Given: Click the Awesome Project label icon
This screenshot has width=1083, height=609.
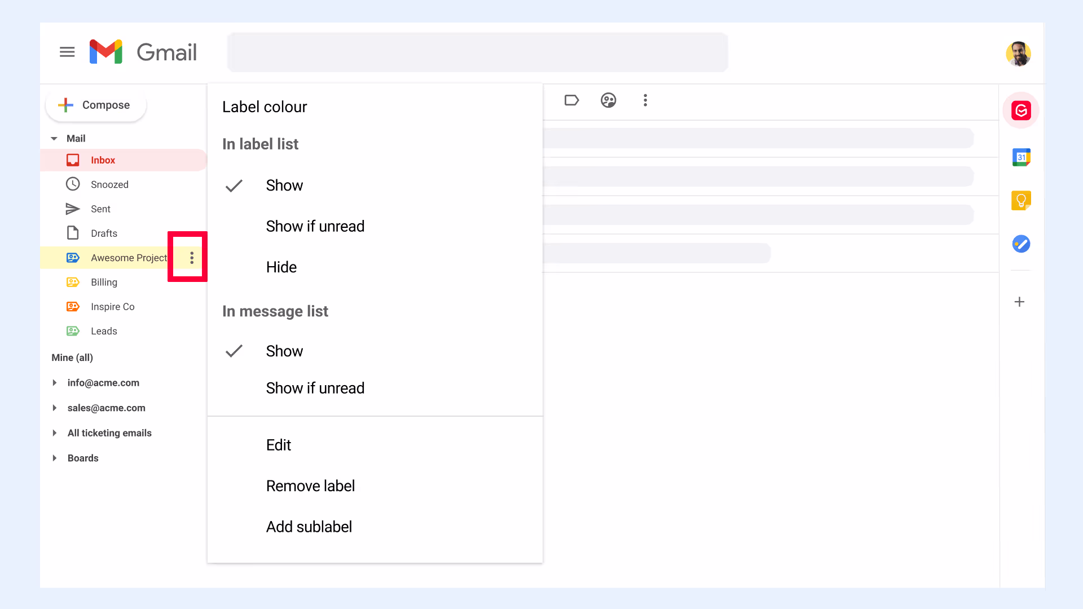Looking at the screenshot, I should [73, 258].
